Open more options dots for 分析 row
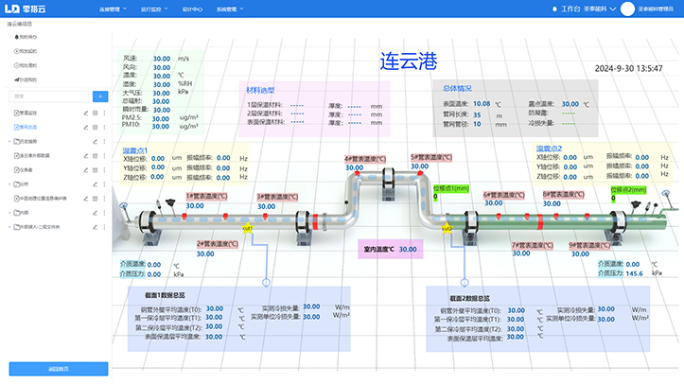Image resolution: width=684 pixels, height=385 pixels. (103, 184)
